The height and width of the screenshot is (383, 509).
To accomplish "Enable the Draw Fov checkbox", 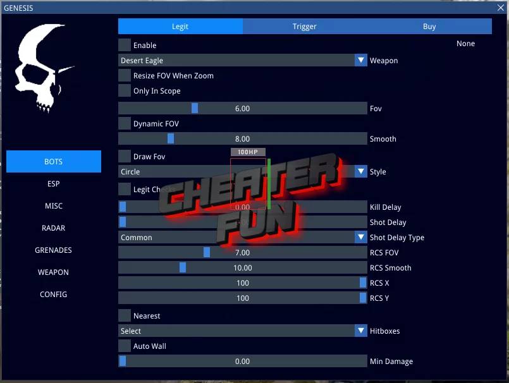I will click(x=124, y=156).
